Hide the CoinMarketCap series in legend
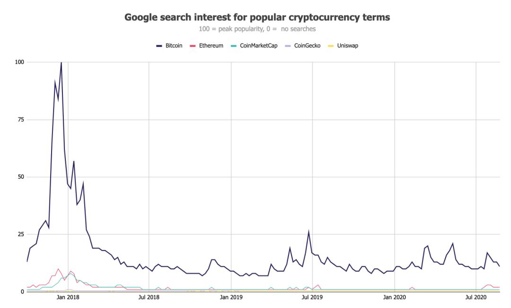Screen dimensions: 511x308 pyautogui.click(x=254, y=45)
